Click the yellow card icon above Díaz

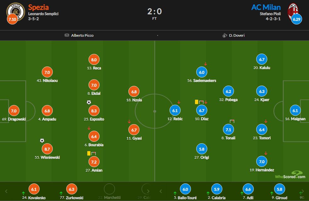pyautogui.click(x=197, y=102)
